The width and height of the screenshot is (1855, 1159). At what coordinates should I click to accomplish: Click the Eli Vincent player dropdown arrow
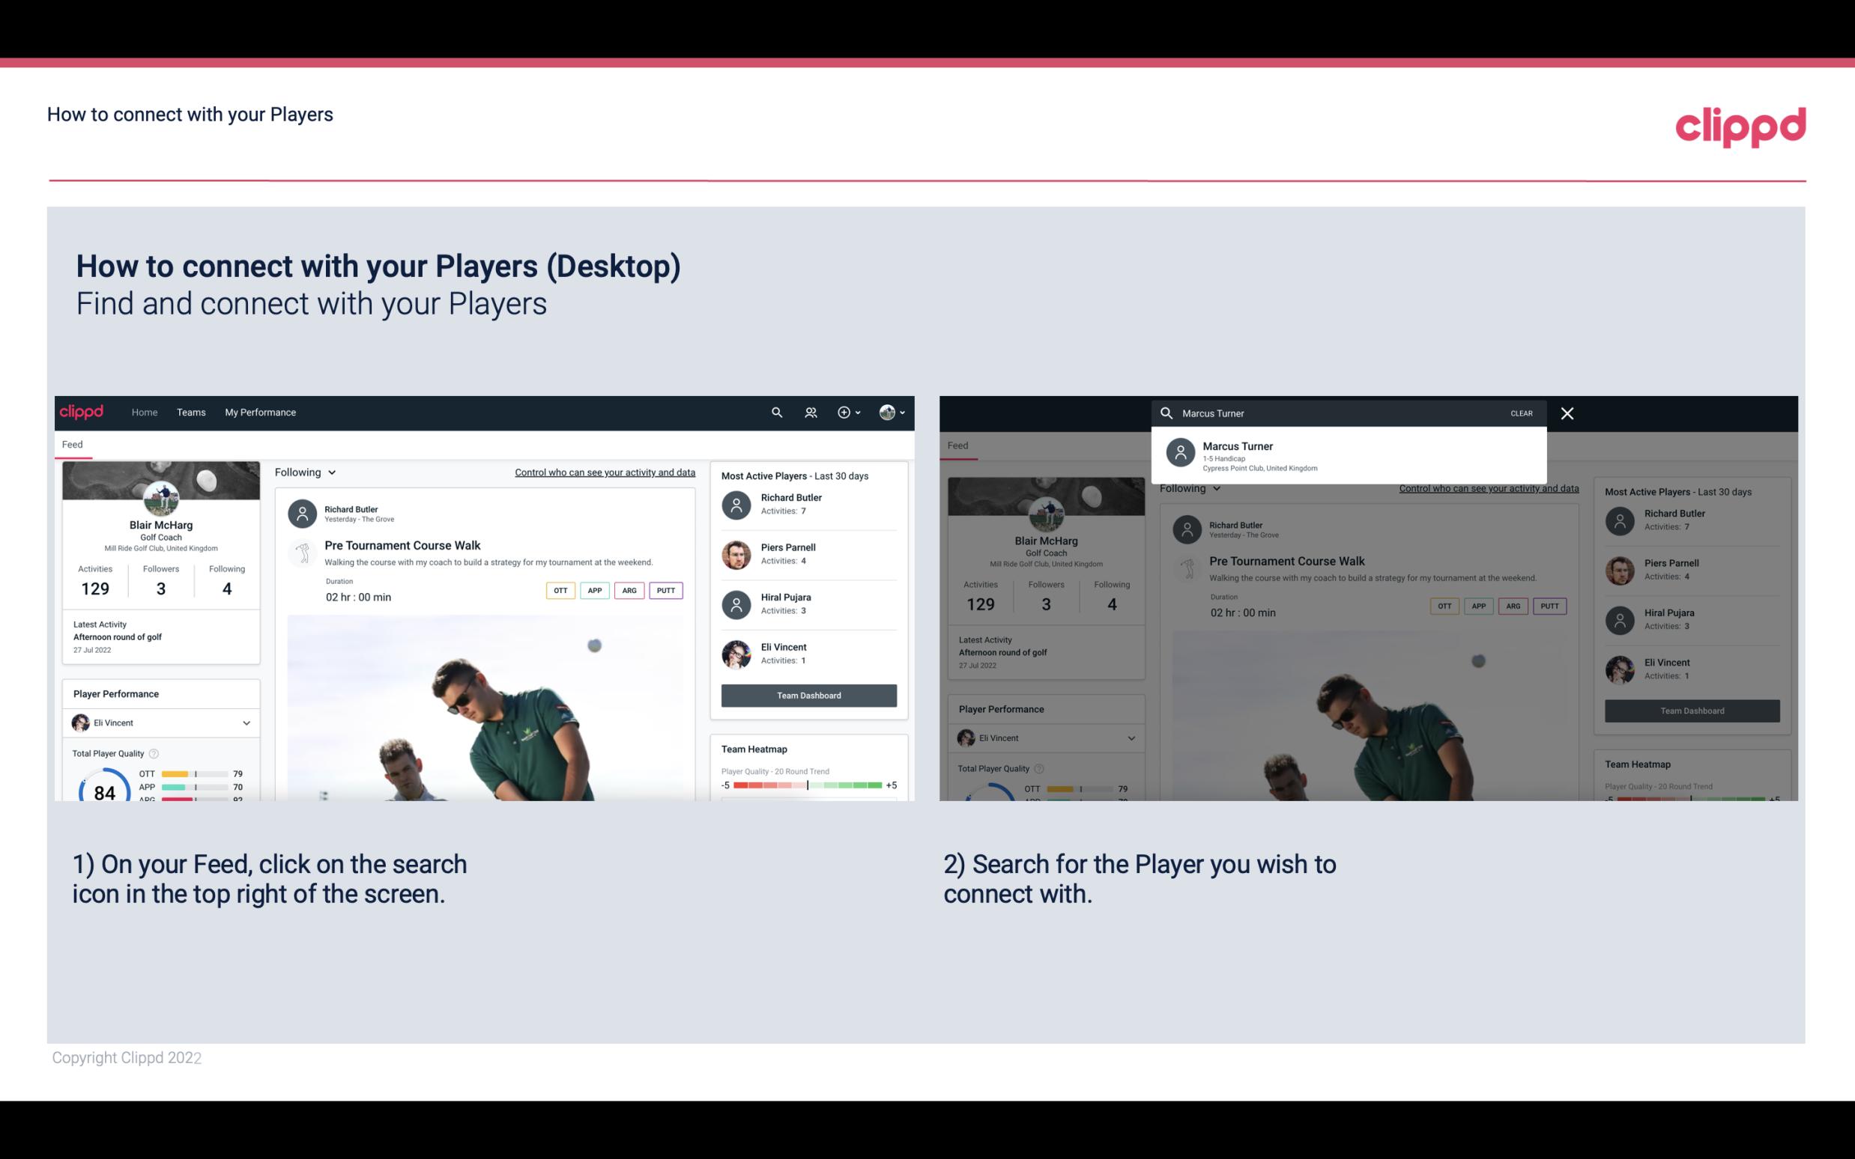pos(246,723)
